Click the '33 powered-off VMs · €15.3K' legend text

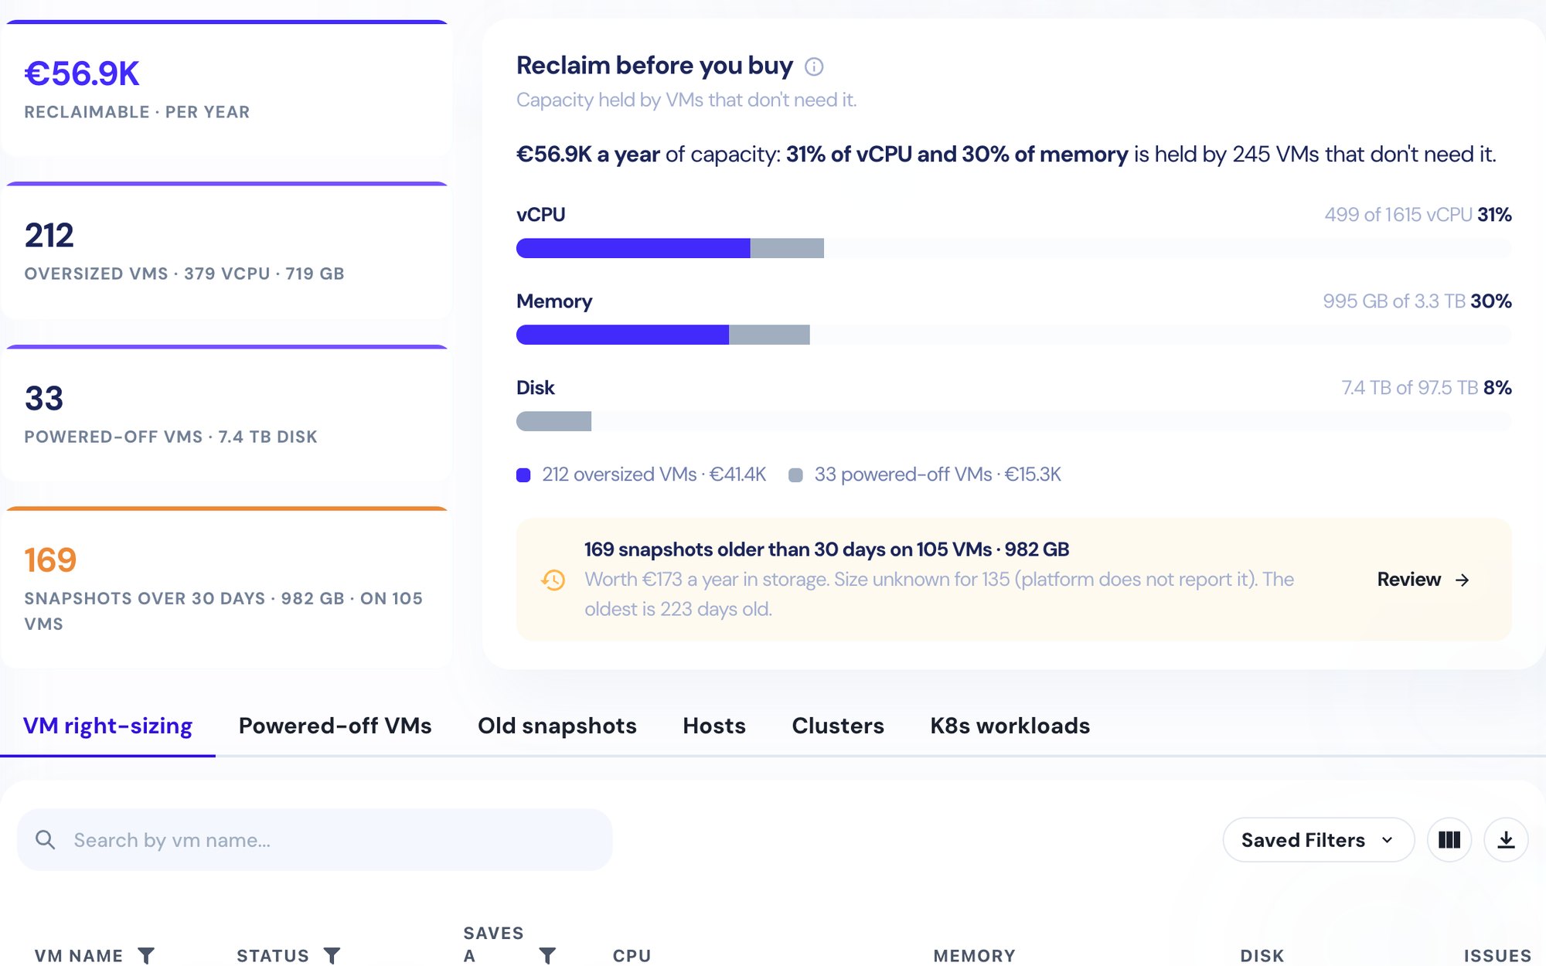938,474
